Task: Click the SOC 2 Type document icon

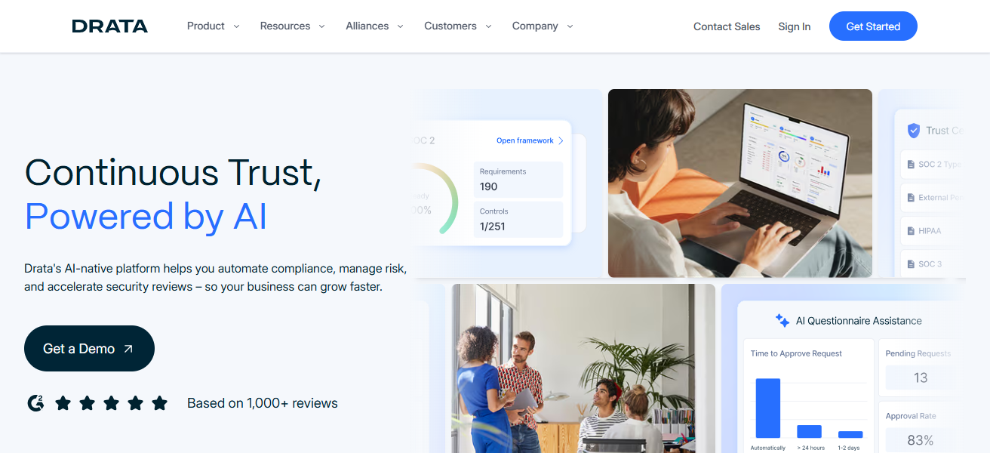Action: coord(909,165)
